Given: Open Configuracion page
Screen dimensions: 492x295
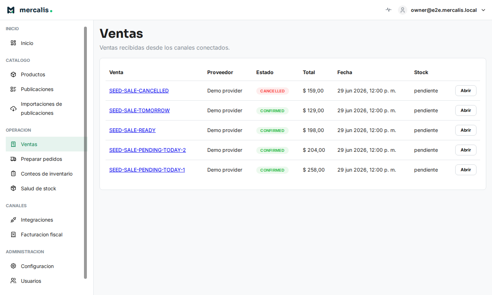Looking at the screenshot, I should pos(46,266).
